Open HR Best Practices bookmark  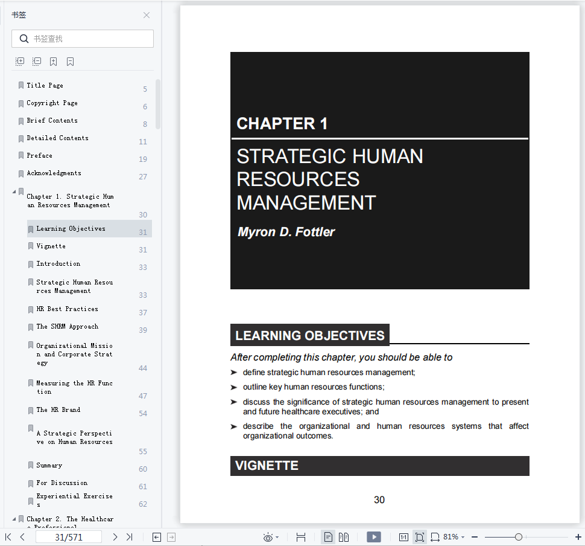coord(67,309)
